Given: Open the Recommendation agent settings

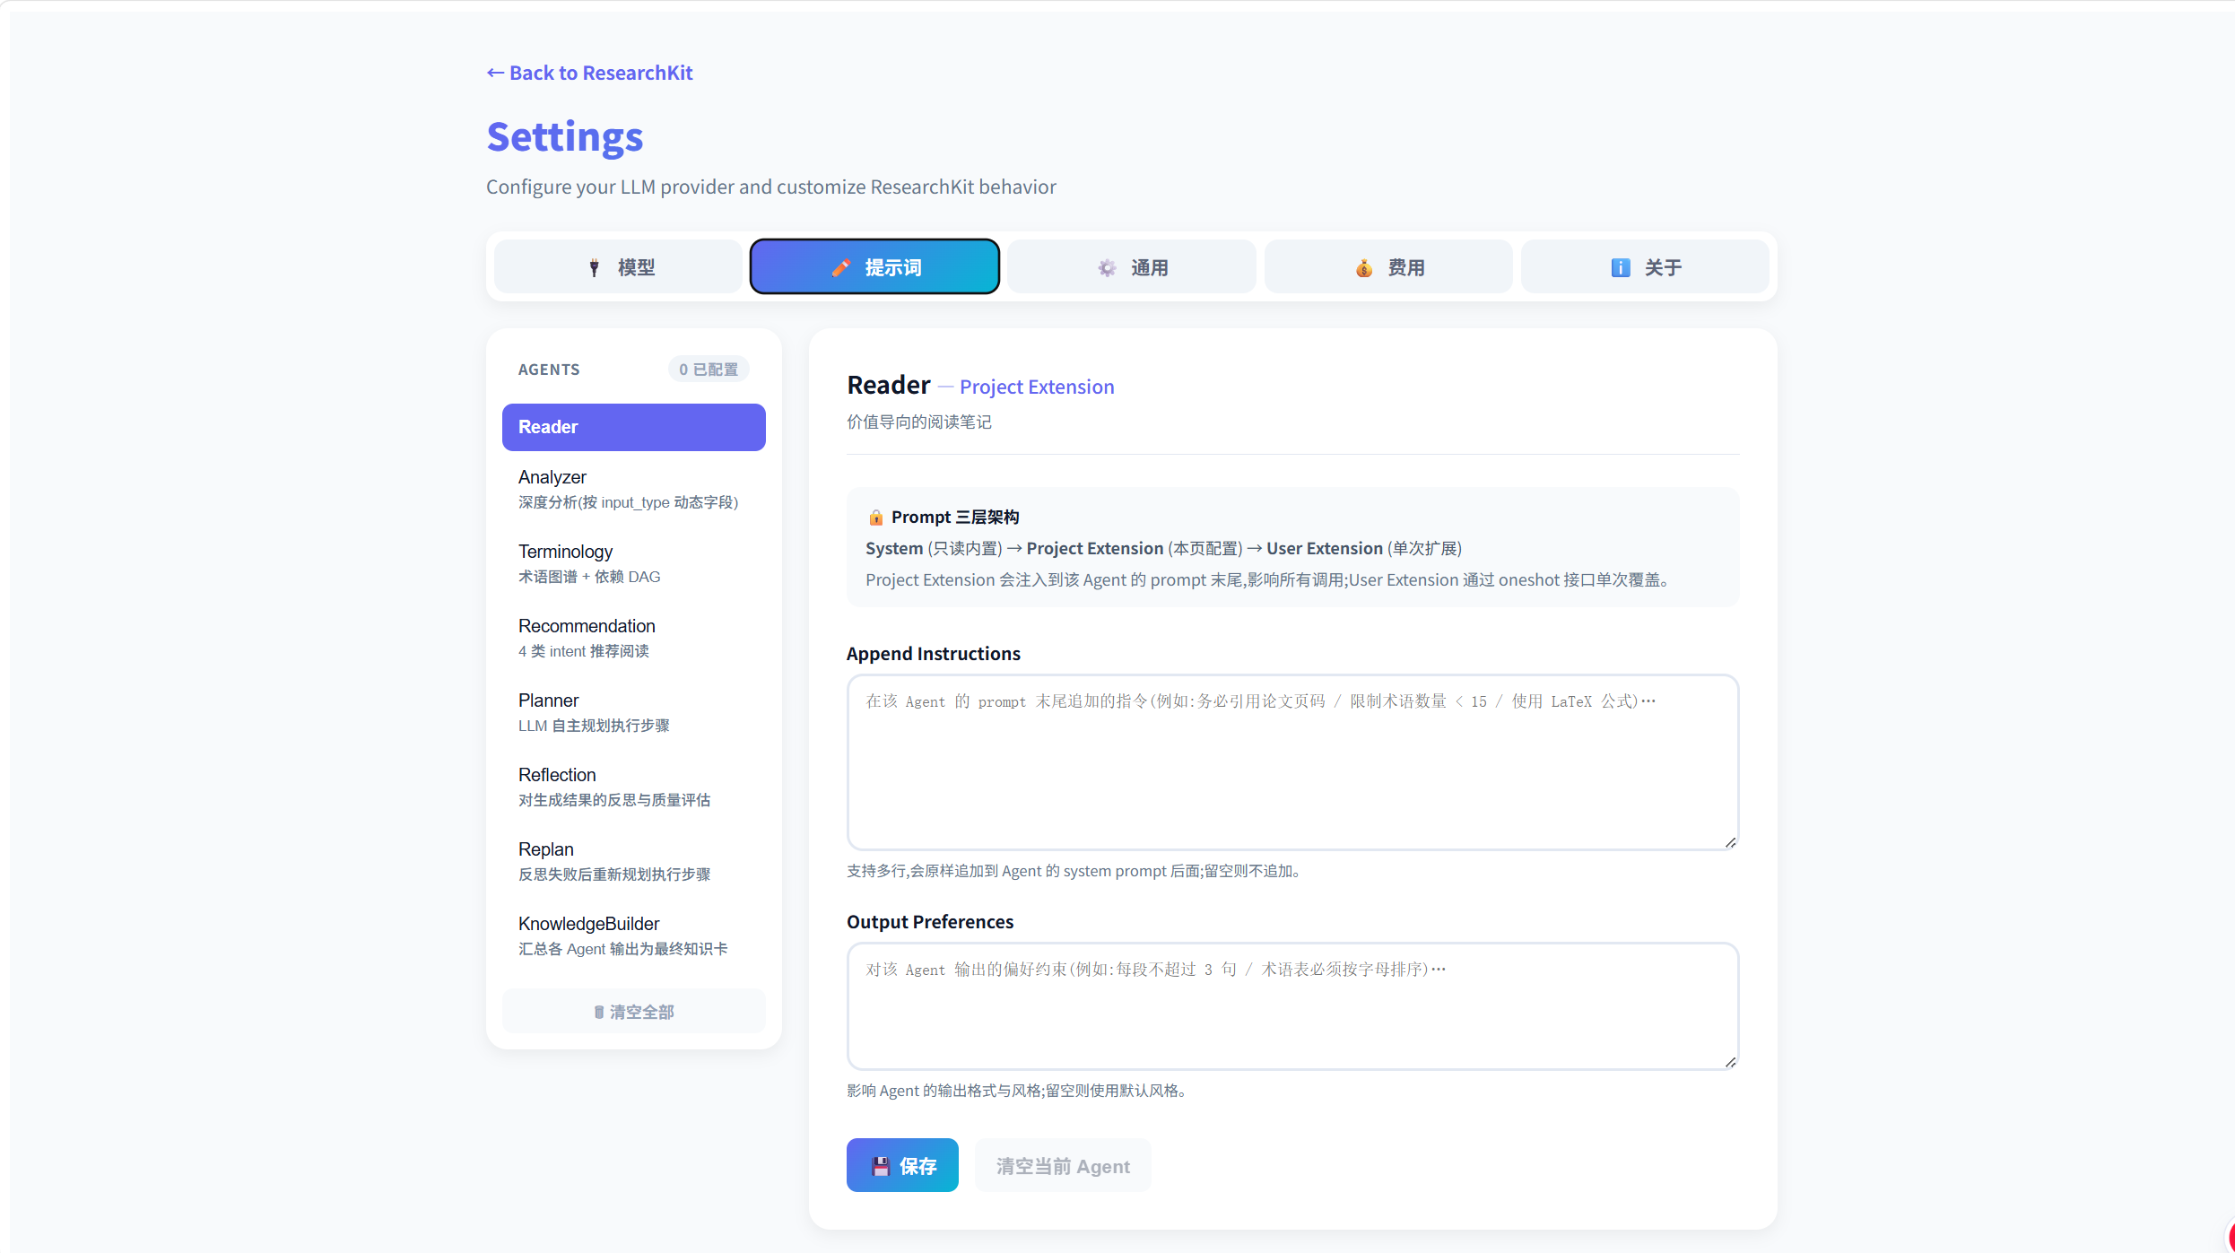Looking at the screenshot, I should [x=634, y=638].
